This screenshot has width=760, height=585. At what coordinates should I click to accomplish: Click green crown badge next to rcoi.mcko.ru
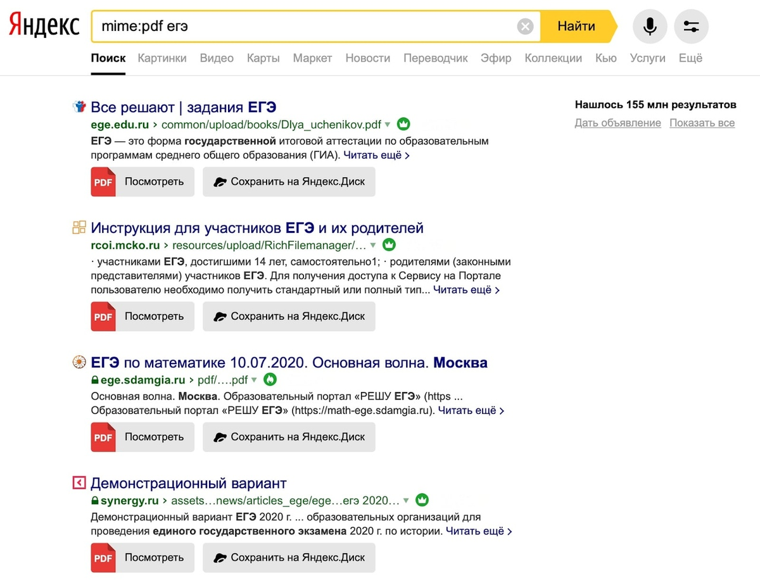click(389, 245)
